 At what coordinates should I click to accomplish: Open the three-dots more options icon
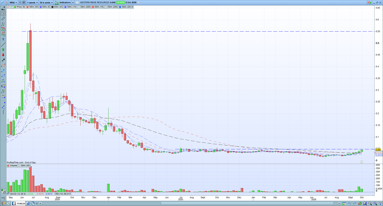point(3,198)
